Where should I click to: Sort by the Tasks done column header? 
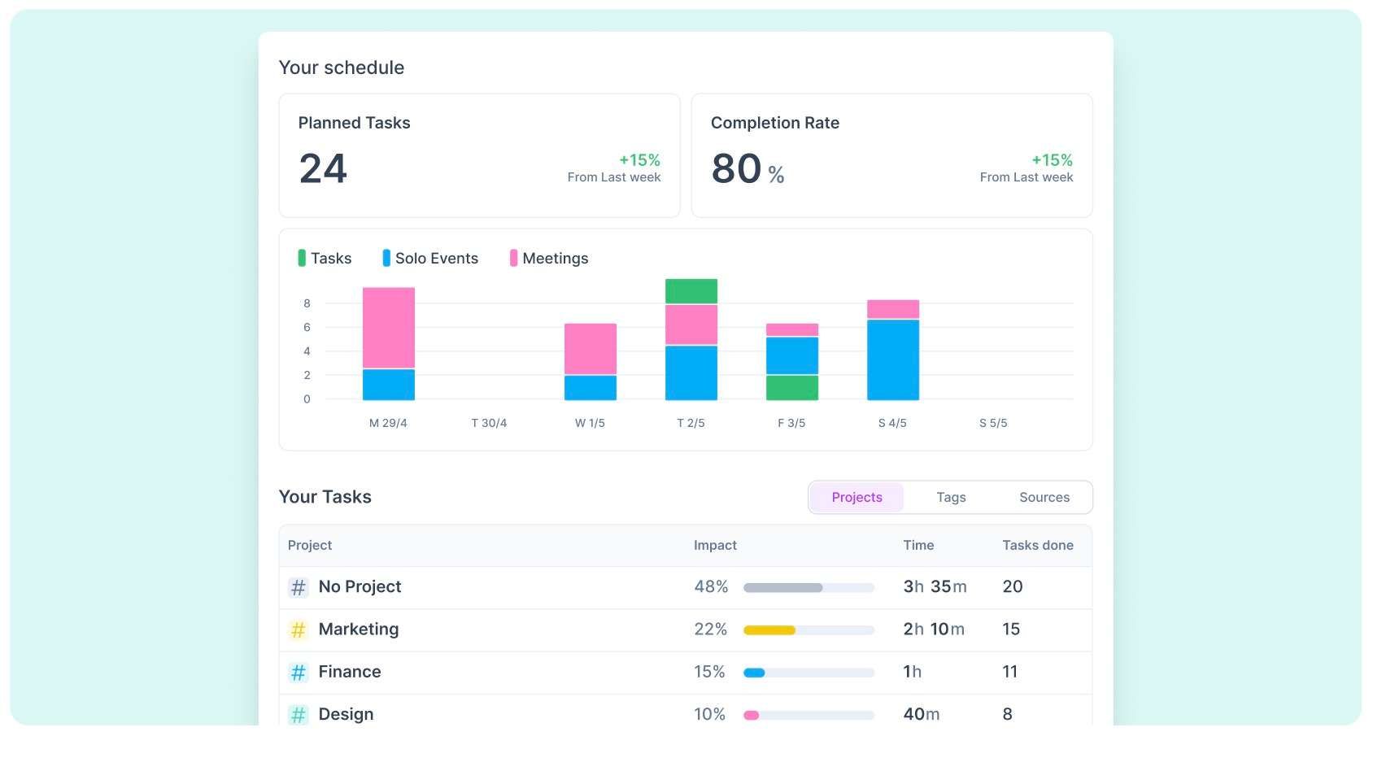(x=1037, y=545)
